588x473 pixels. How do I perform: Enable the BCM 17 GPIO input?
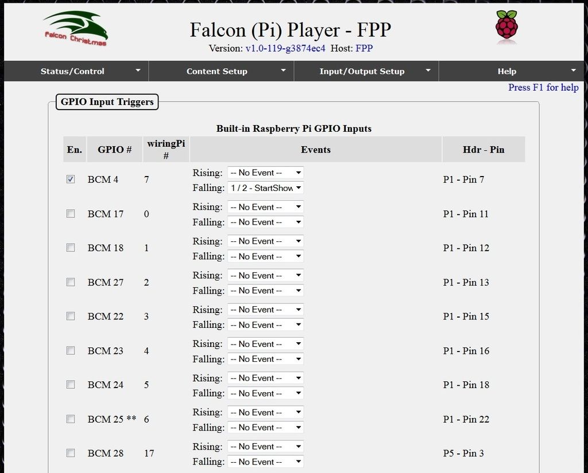click(71, 214)
